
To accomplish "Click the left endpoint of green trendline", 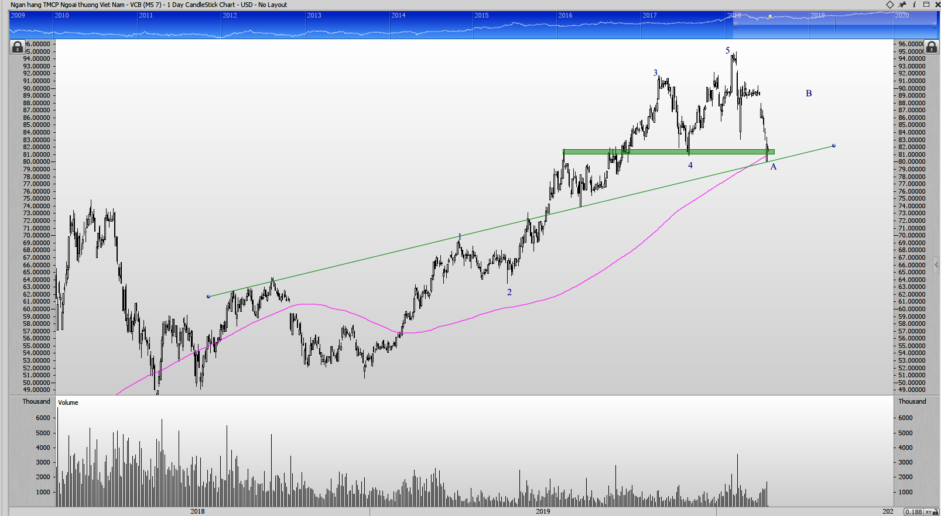I will pyautogui.click(x=208, y=297).
